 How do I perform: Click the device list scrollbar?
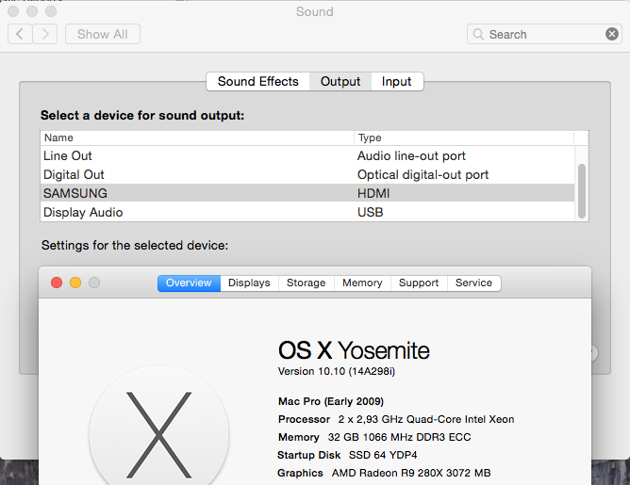pos(582,190)
